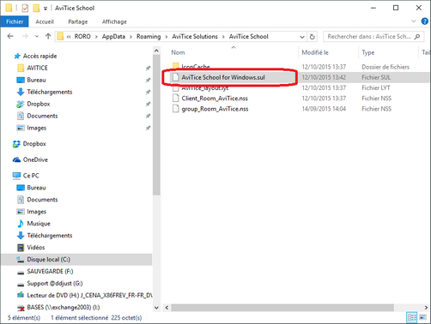Go forward with the forward arrow

[x=25, y=36]
